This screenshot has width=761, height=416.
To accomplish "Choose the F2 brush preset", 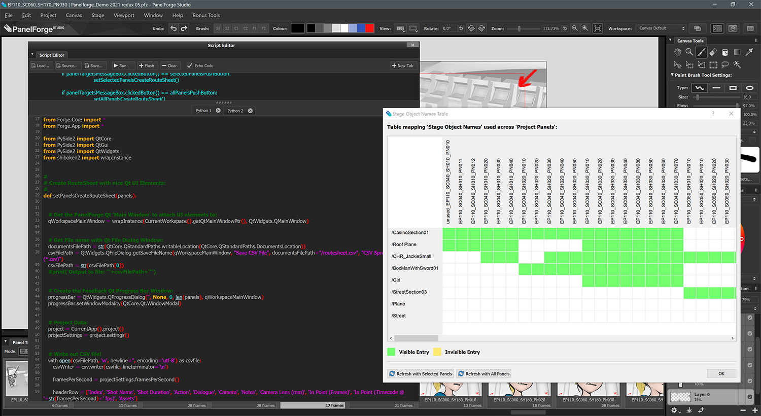I will [264, 28].
